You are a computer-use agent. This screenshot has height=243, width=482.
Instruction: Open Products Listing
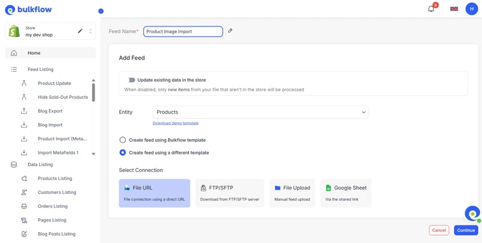pyautogui.click(x=55, y=178)
